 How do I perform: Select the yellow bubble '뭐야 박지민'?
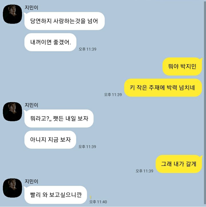pyautogui.click(x=182, y=66)
